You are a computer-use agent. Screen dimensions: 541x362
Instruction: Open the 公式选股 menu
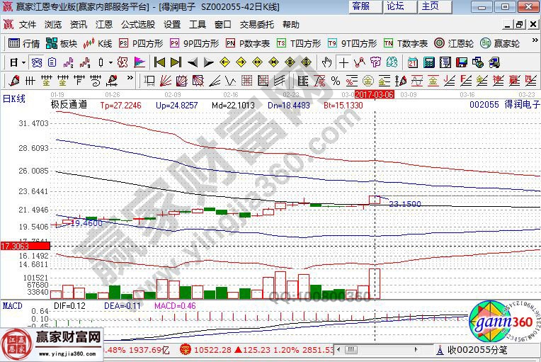click(137, 25)
